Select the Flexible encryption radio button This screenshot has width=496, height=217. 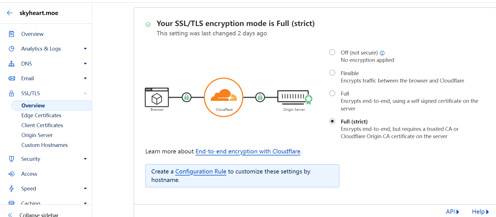coord(332,73)
